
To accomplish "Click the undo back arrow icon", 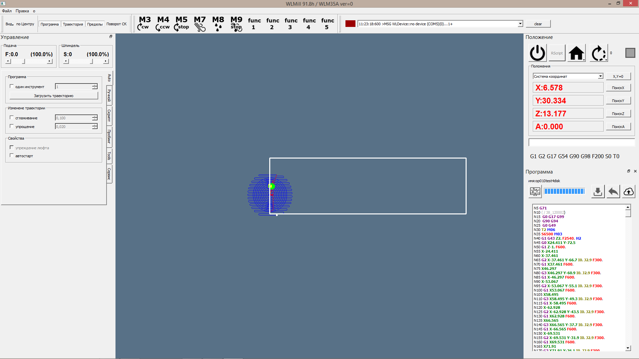I will (x=613, y=192).
